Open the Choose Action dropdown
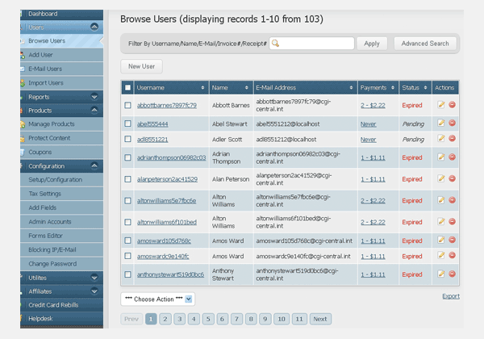The height and width of the screenshot is (339, 484). (x=158, y=299)
